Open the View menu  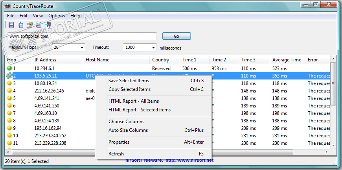(38, 16)
